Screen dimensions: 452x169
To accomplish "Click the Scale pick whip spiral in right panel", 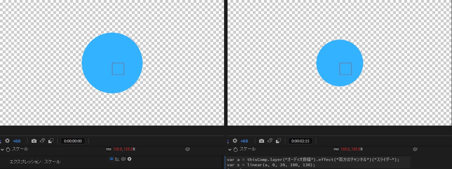I will pos(415,149).
